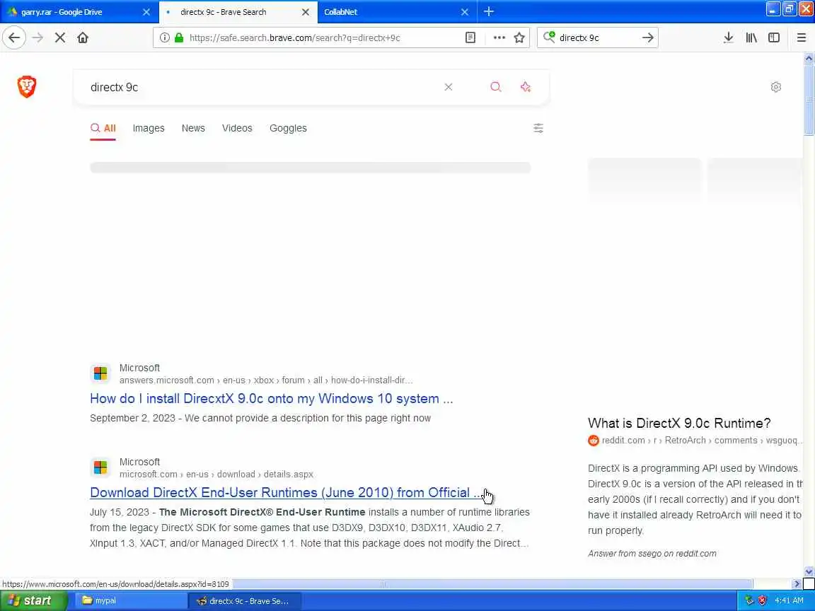Click the 4:41 AM clock
The image size is (815, 611).
[789, 600]
